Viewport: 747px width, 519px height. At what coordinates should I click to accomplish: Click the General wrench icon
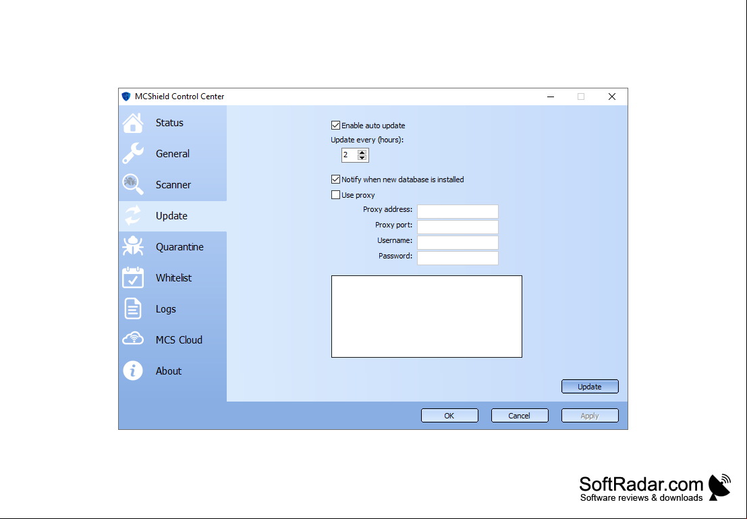coord(133,153)
